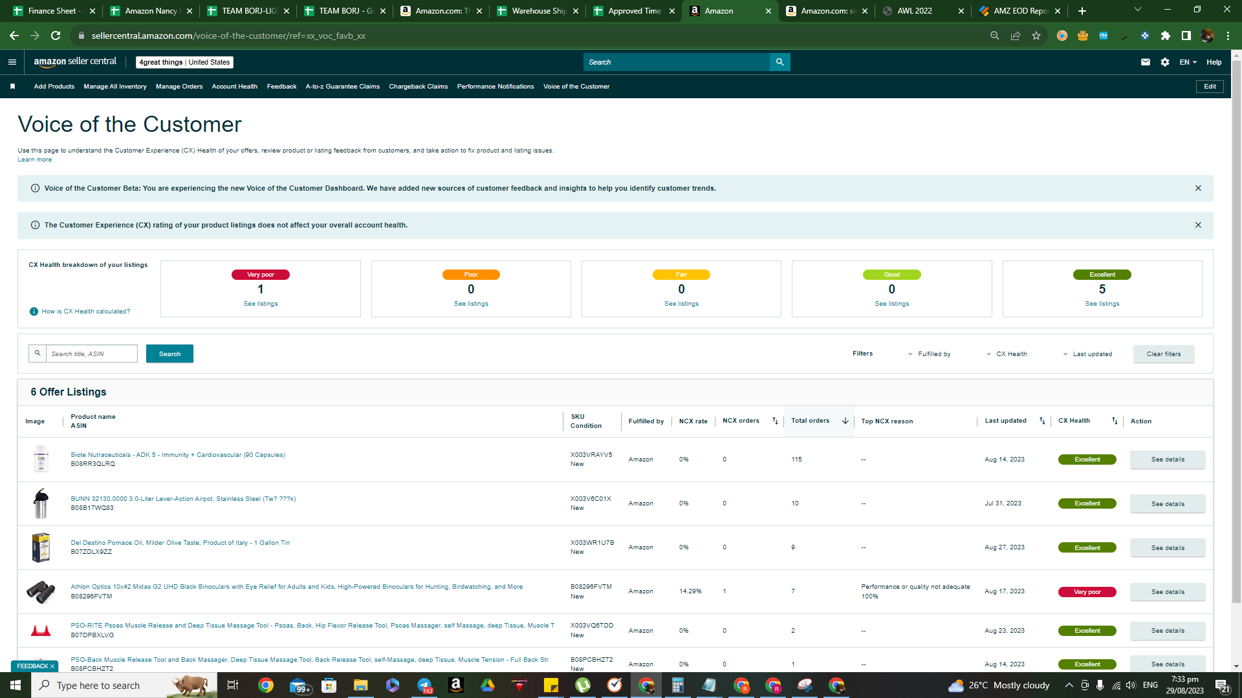Open the Chrome tab search chevron
Screen dimensions: 1242x698
(1138, 10)
